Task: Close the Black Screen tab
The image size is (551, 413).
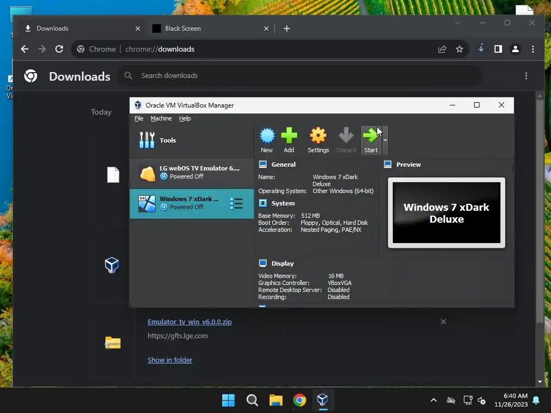Action: [x=266, y=29]
